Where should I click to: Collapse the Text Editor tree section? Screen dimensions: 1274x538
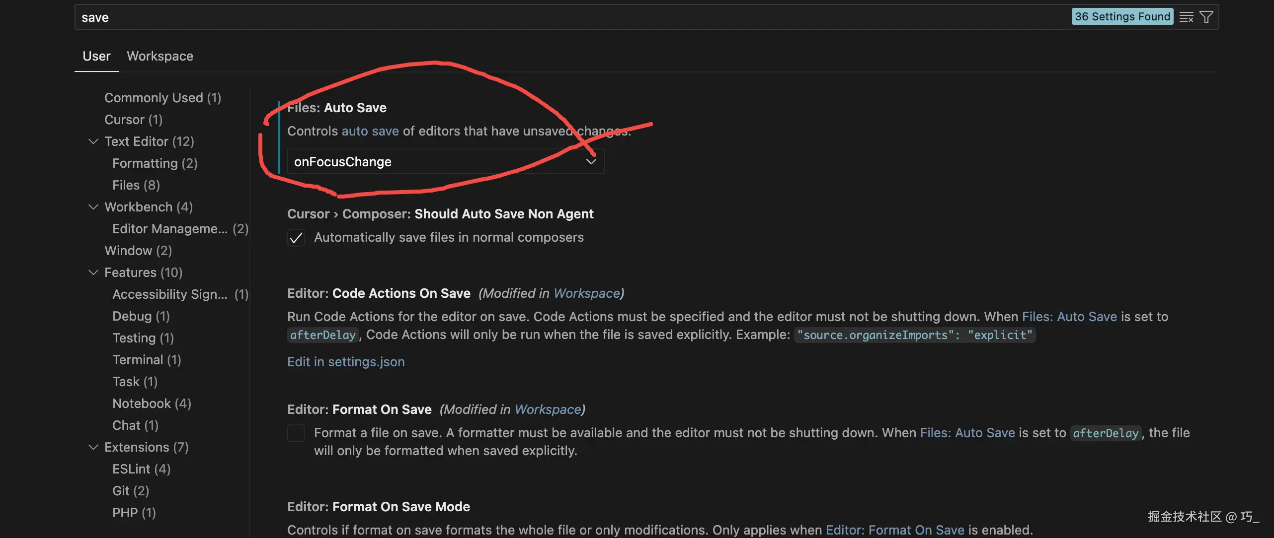click(93, 141)
